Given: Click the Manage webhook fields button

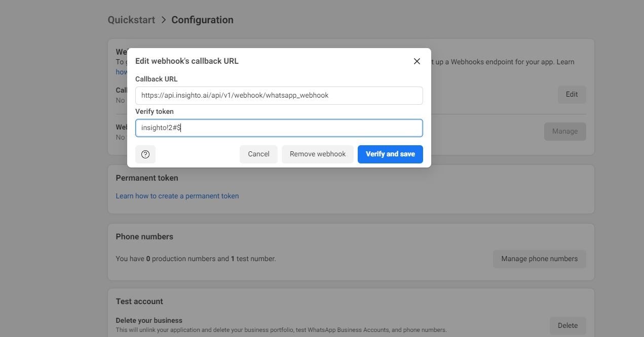Looking at the screenshot, I should click(564, 132).
